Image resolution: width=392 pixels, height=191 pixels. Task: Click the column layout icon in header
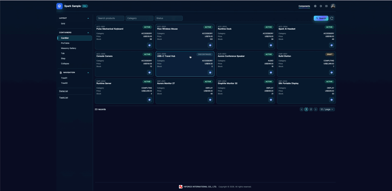[326, 6]
